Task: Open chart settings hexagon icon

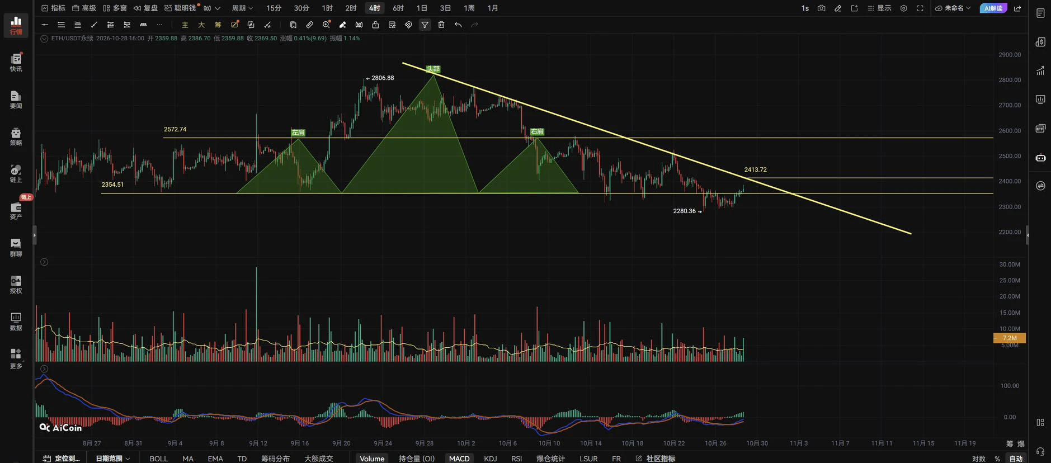Action: (x=903, y=8)
